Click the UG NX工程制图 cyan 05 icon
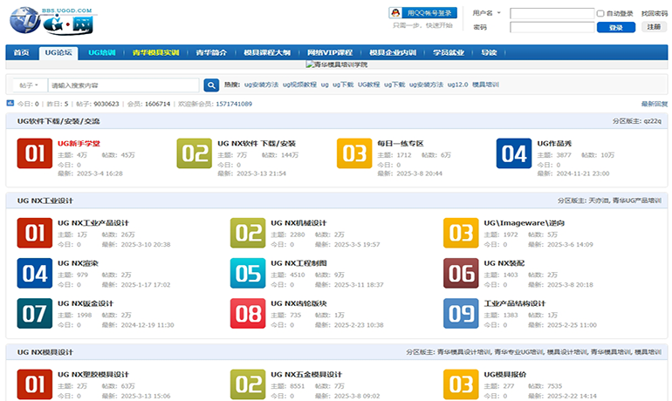 coord(247,273)
